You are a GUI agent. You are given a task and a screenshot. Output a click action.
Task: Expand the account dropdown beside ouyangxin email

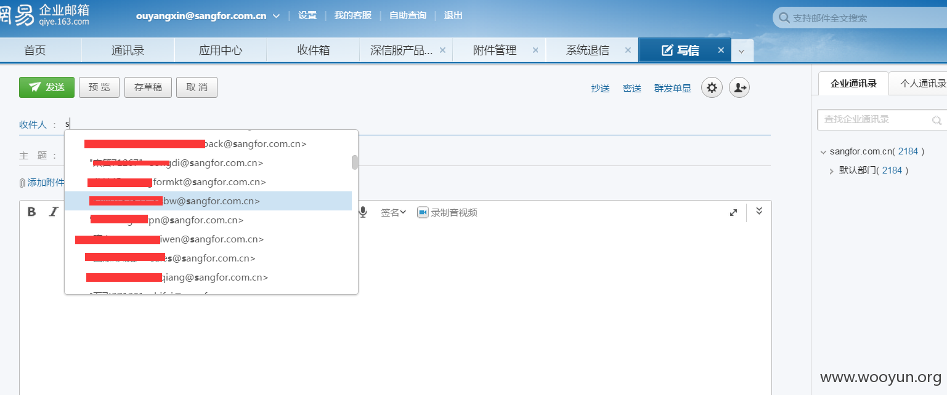click(276, 16)
